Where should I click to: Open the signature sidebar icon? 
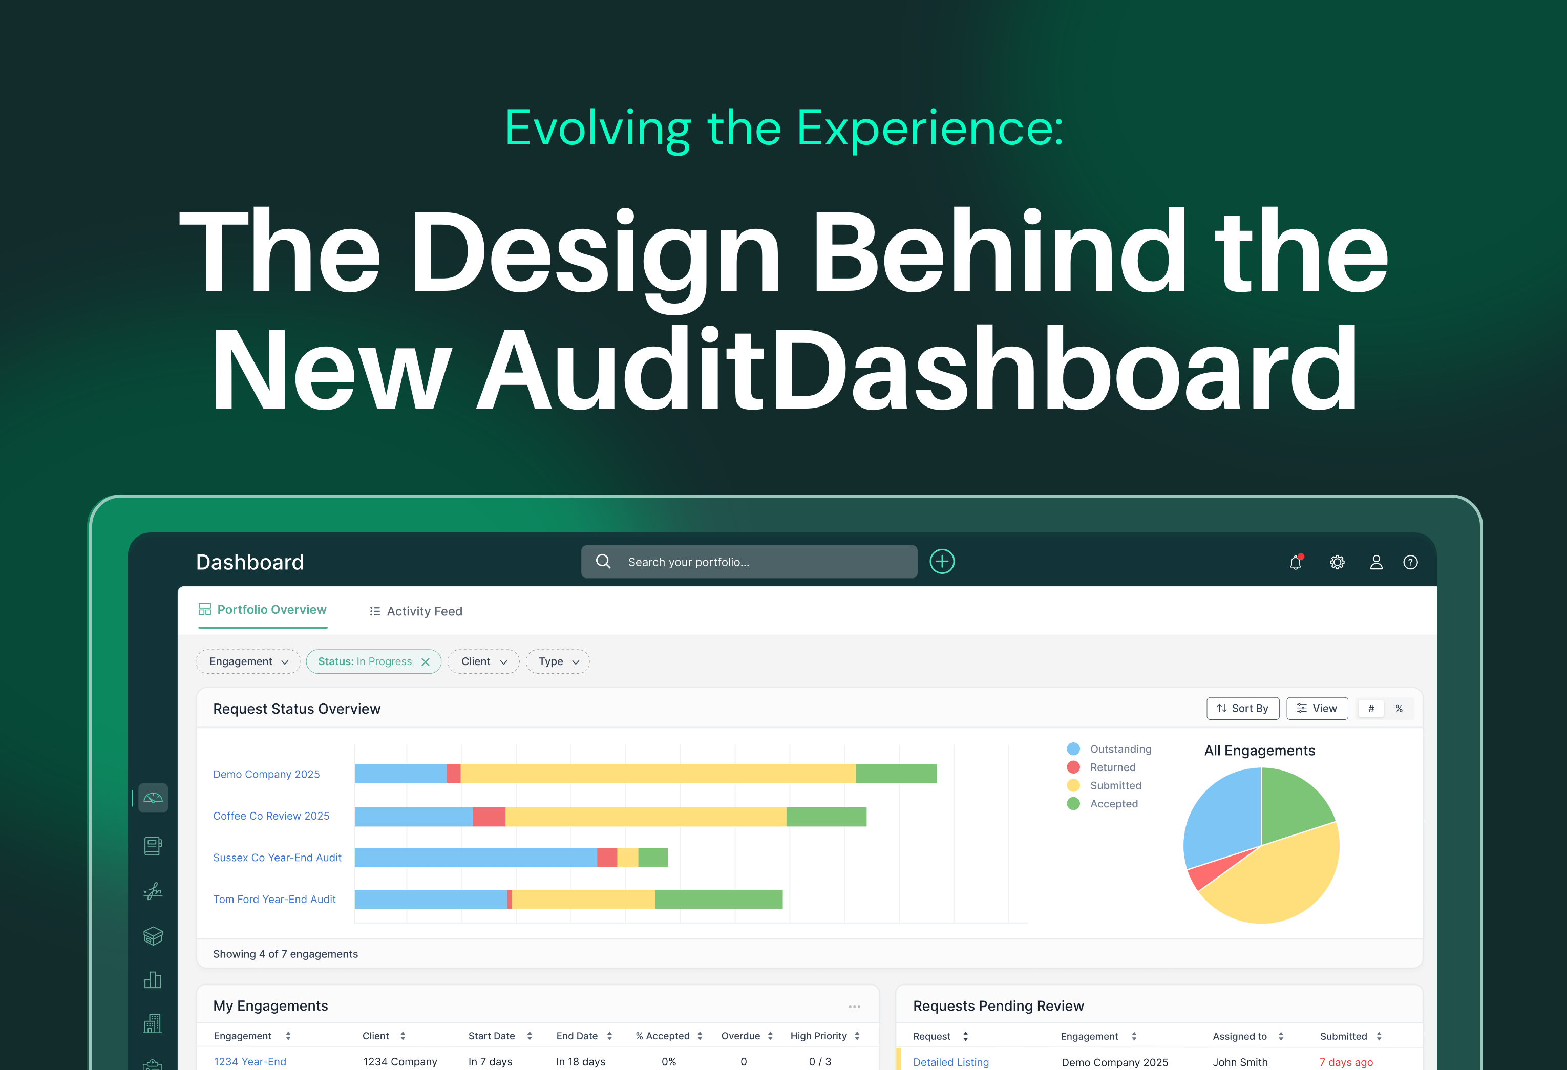pyautogui.click(x=153, y=891)
